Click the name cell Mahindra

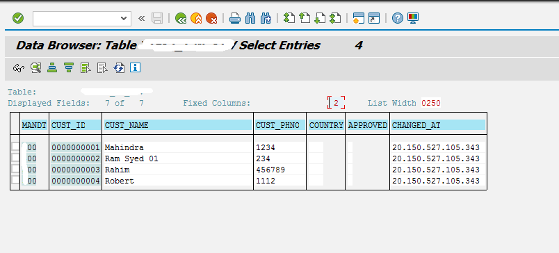coord(177,147)
